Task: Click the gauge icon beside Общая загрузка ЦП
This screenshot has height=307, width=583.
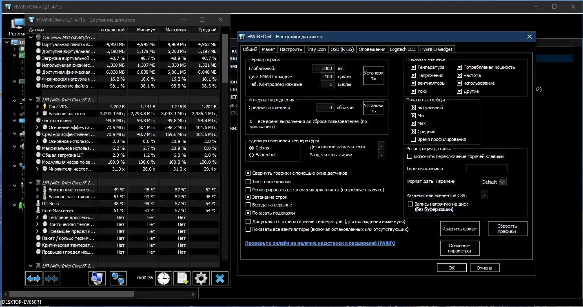Action: pyautogui.click(x=38, y=155)
